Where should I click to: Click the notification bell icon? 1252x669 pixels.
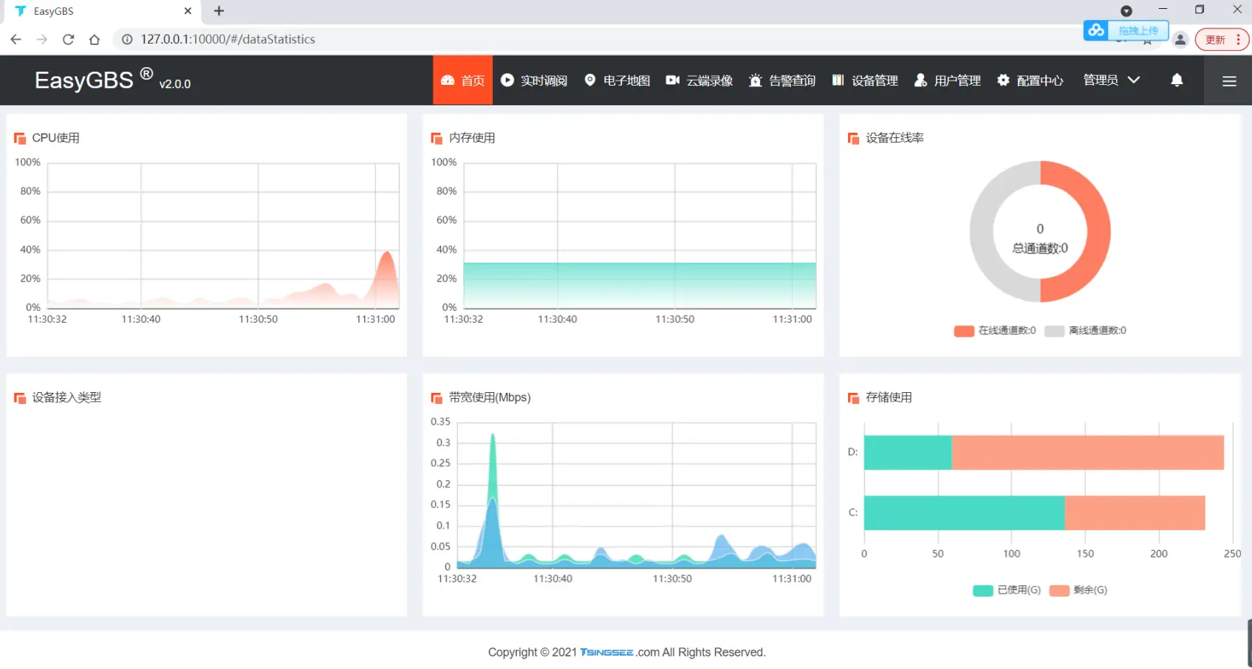click(1177, 80)
